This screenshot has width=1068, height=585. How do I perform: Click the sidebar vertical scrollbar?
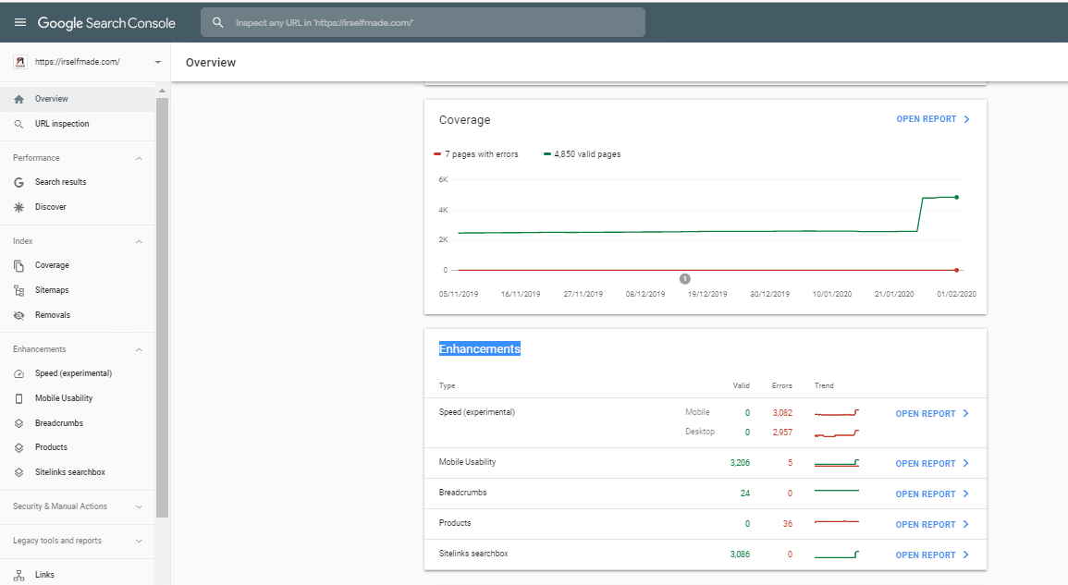[x=162, y=308]
